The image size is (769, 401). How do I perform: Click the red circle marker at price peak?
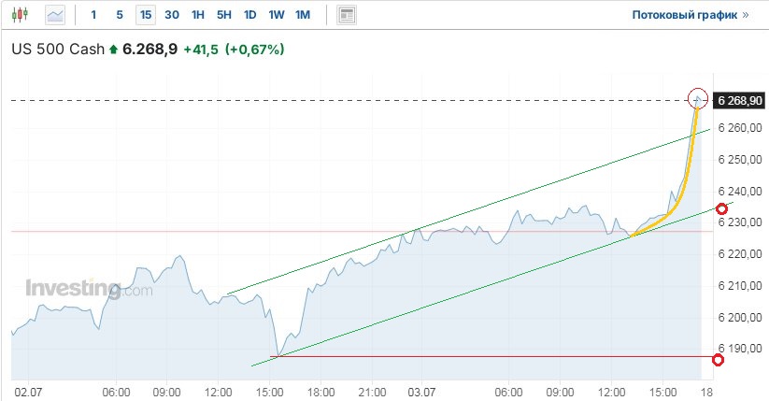(697, 97)
